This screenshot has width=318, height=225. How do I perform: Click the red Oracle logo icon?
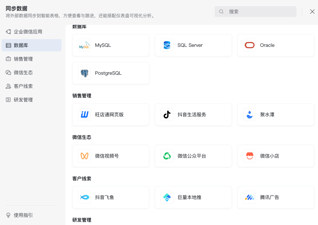[249, 45]
